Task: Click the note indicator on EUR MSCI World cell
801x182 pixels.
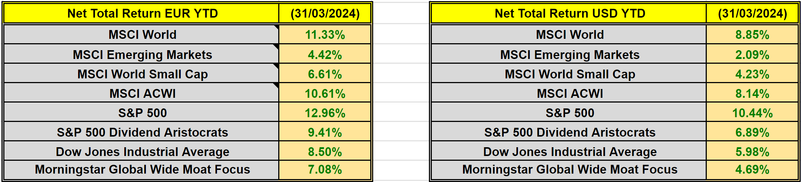Action: (277, 27)
